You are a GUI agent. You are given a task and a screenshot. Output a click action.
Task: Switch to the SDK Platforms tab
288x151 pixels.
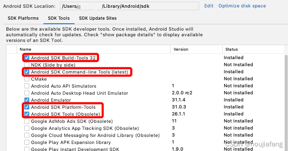click(23, 18)
